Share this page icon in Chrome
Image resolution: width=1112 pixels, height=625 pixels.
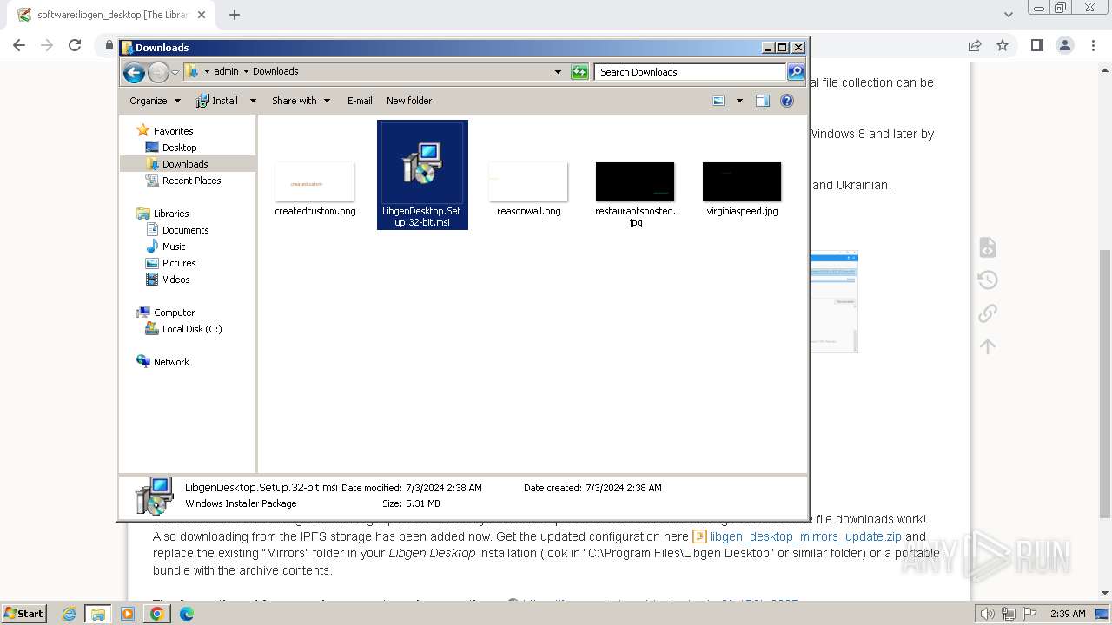975,45
